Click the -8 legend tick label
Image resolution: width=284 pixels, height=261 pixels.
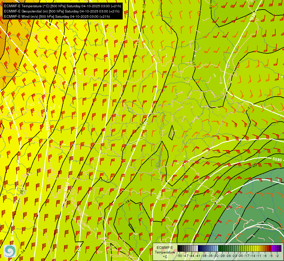(265, 256)
